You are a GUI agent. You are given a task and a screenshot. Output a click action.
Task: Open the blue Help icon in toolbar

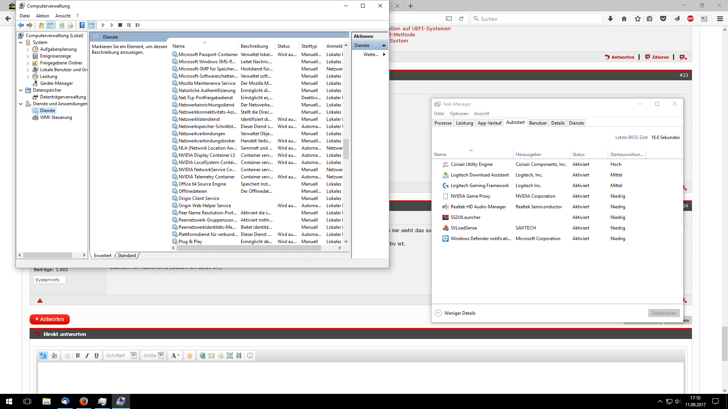point(82,25)
